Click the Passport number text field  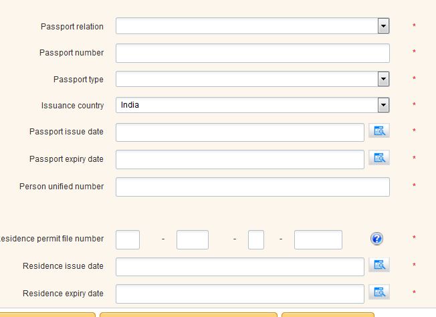pyautogui.click(x=252, y=53)
